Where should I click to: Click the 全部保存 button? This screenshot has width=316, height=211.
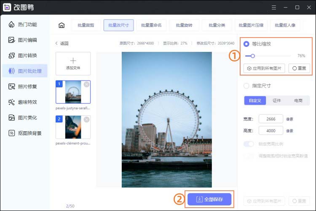(x=209, y=199)
